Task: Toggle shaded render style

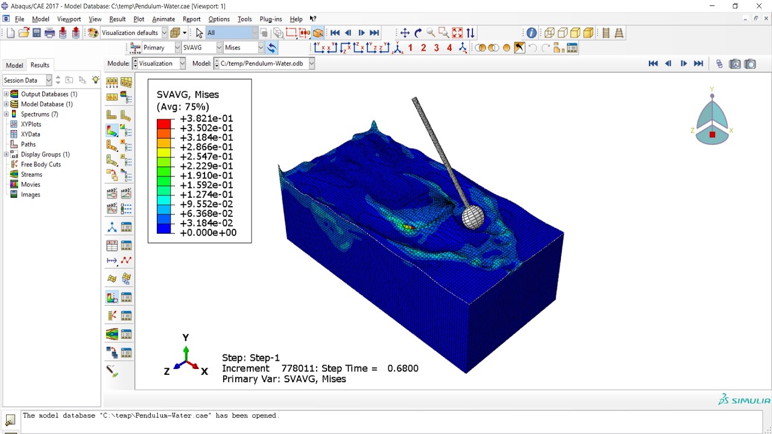Action: pos(588,33)
